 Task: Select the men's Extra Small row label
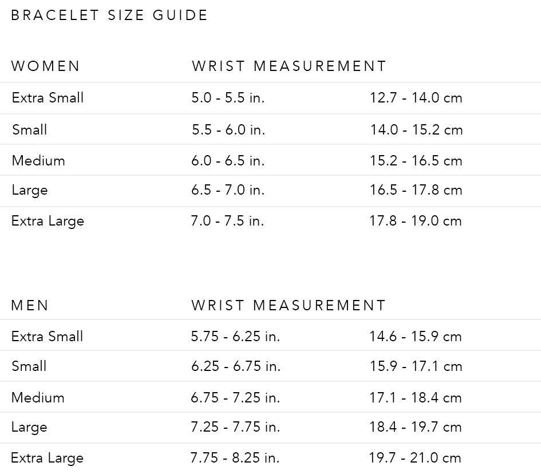pyautogui.click(x=48, y=336)
